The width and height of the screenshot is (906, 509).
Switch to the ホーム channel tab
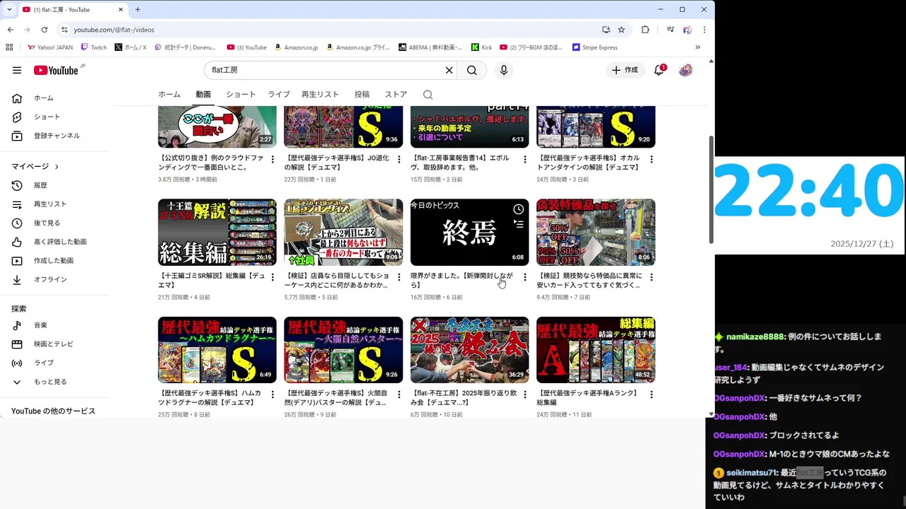169,94
